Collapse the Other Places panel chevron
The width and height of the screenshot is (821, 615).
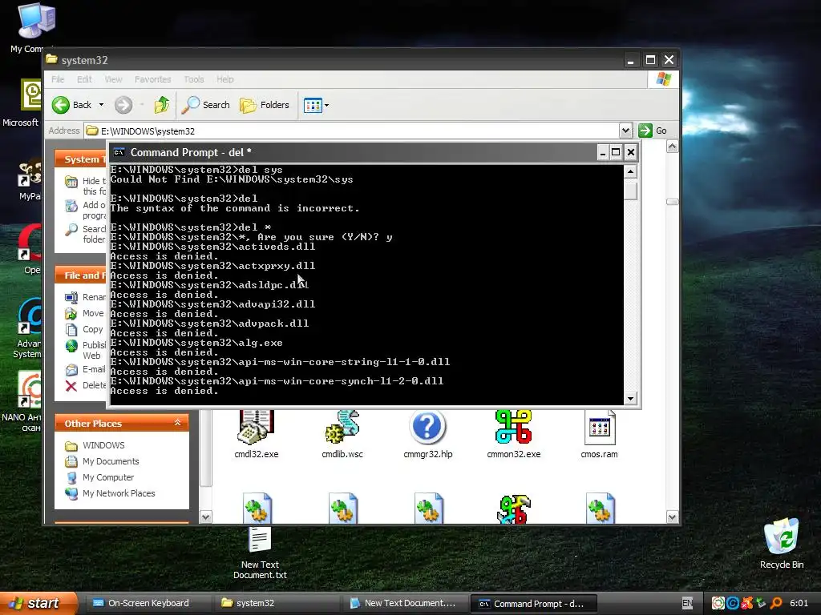tap(177, 423)
